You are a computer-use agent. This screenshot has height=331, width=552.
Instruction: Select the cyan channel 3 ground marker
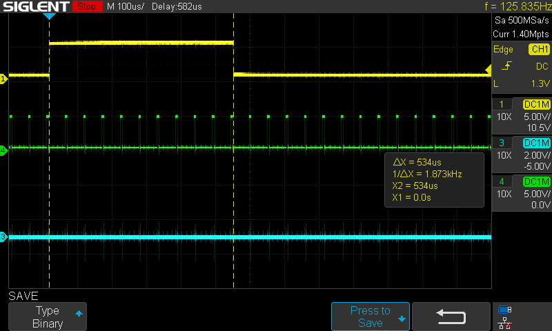pyautogui.click(x=3, y=237)
